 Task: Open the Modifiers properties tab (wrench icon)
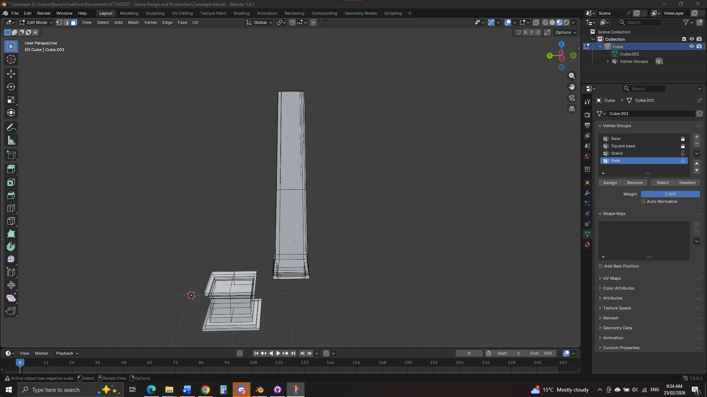click(x=587, y=193)
